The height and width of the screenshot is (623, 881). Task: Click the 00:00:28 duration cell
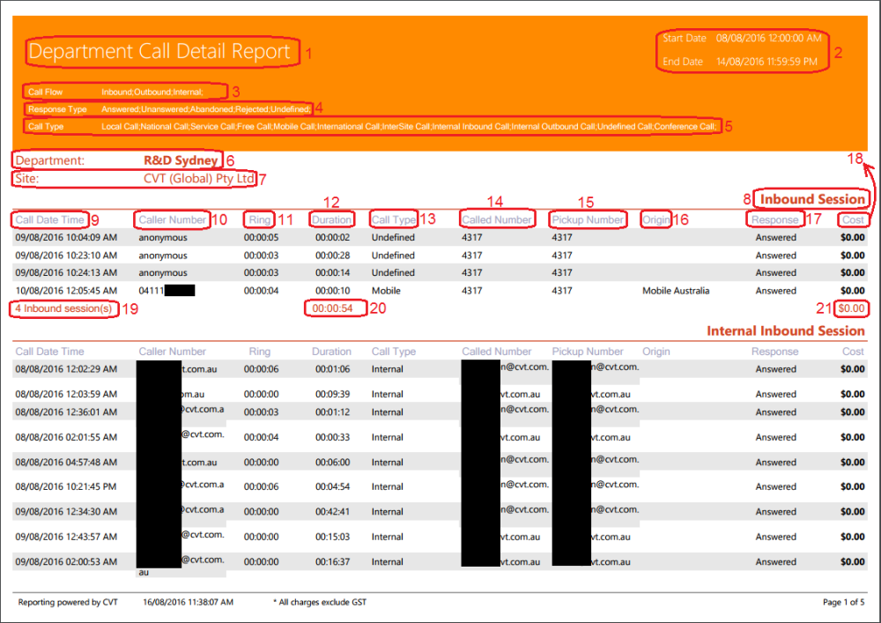coord(333,256)
